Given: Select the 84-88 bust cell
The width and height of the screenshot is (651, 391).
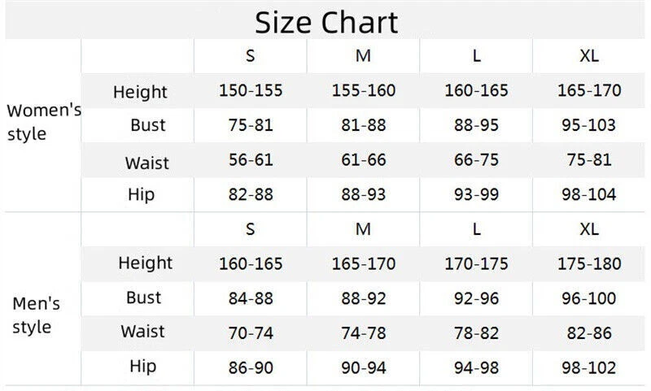Looking at the screenshot, I should (251, 298).
